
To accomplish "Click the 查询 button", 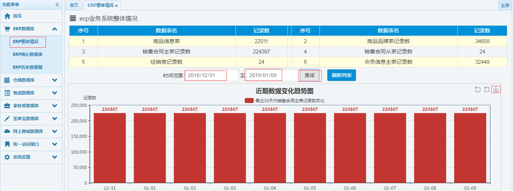I will coord(309,76).
